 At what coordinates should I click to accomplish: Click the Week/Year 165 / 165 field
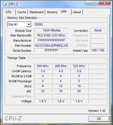[98, 50]
